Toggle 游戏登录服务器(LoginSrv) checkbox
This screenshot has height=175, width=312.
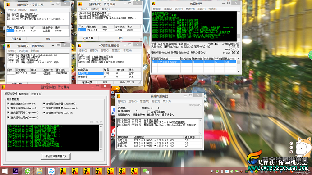tap(44, 103)
